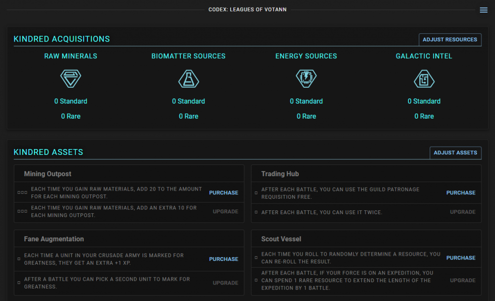Upgrade the Scout Vessel asset
The height and width of the screenshot is (301, 495).
(463, 280)
